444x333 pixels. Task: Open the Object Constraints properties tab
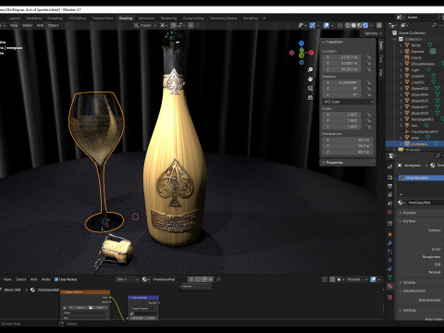(390, 269)
